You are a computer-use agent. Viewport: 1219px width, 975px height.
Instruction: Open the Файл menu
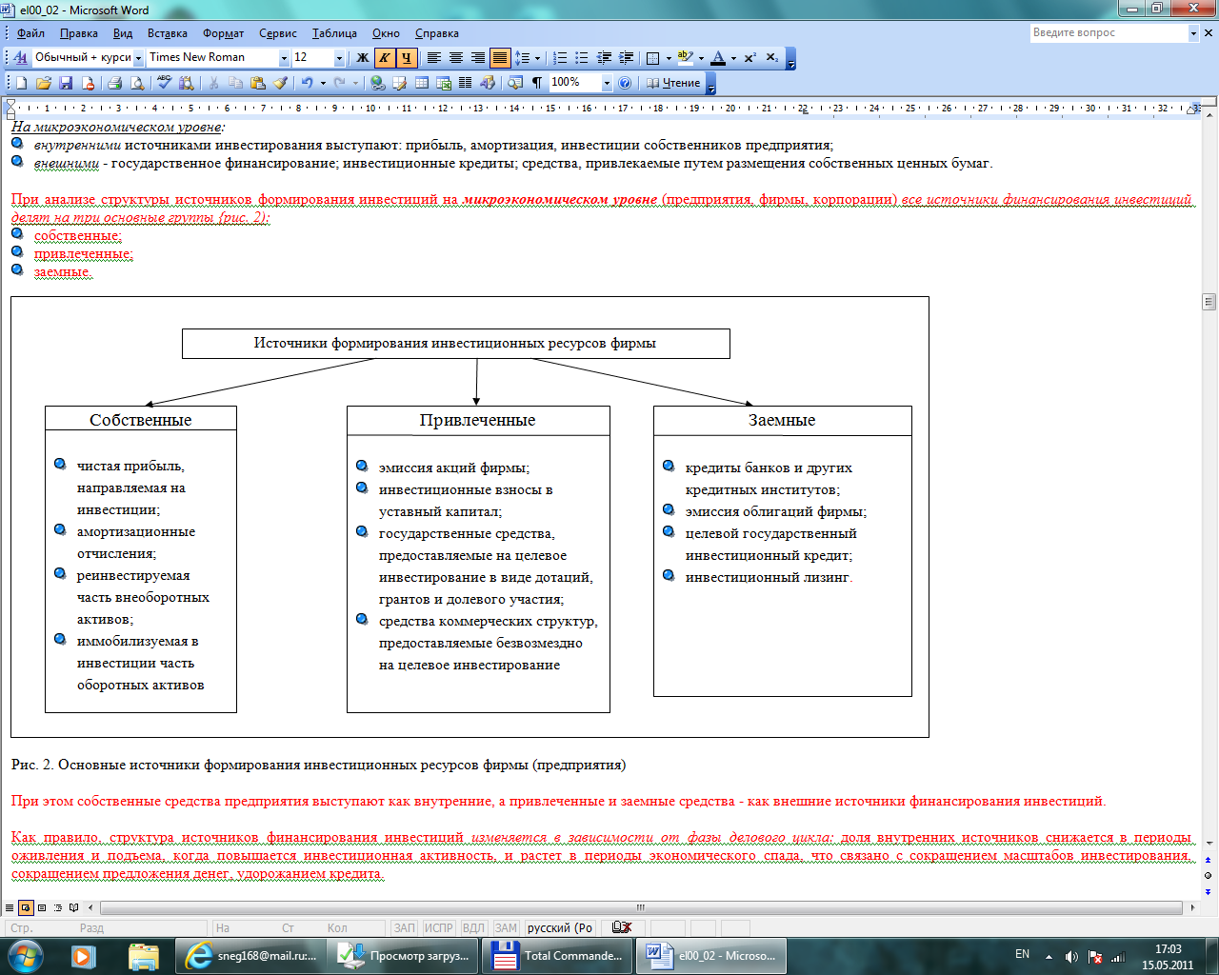pos(30,33)
